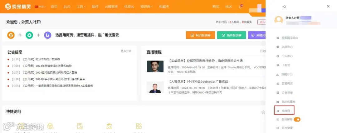337x133 pixels.
Task: Expand the 工具 dropdown menu
Action: pos(81,7)
